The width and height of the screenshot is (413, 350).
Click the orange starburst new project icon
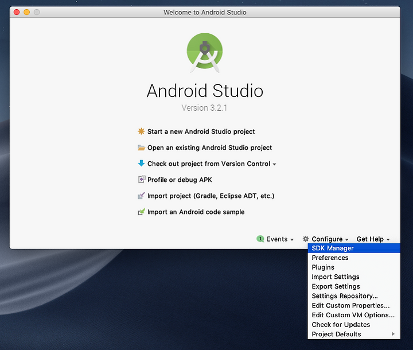coord(141,131)
